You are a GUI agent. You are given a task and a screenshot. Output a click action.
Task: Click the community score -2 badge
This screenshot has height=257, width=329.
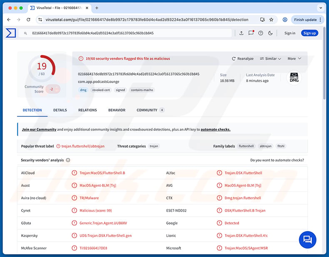coord(53,89)
